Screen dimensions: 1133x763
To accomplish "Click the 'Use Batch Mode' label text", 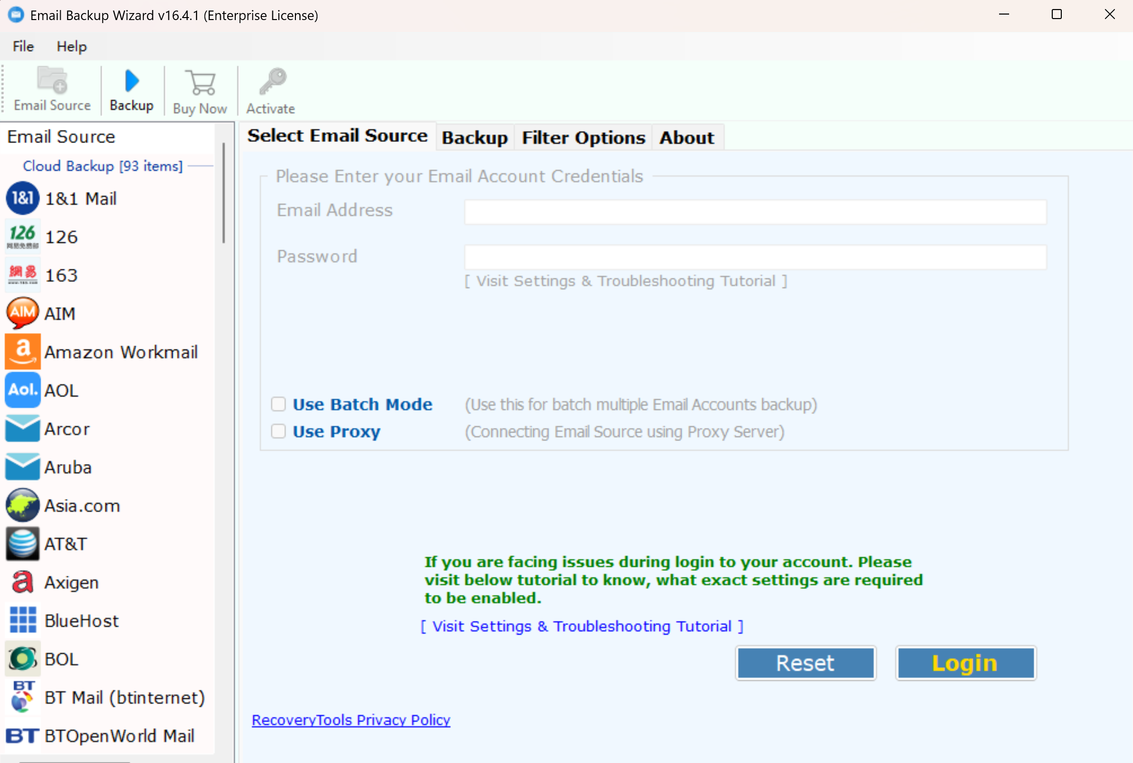I will pos(363,404).
